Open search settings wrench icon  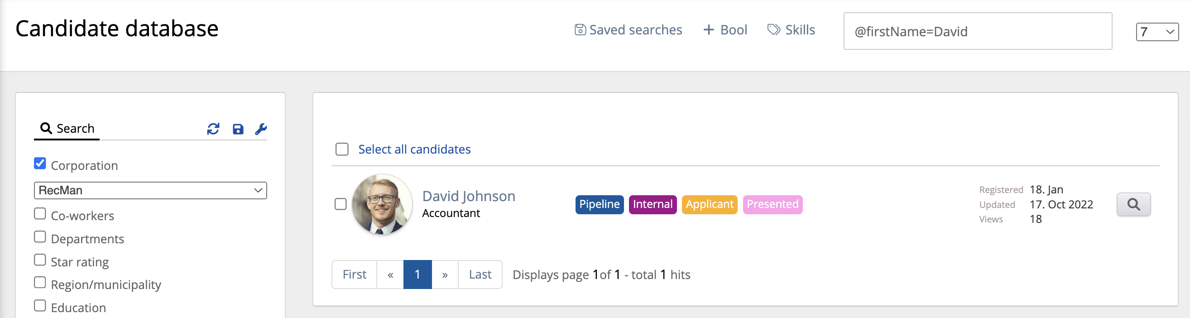coord(261,129)
